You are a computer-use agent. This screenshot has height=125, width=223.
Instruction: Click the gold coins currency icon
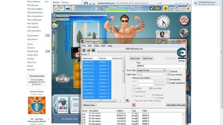(x=188, y=8)
